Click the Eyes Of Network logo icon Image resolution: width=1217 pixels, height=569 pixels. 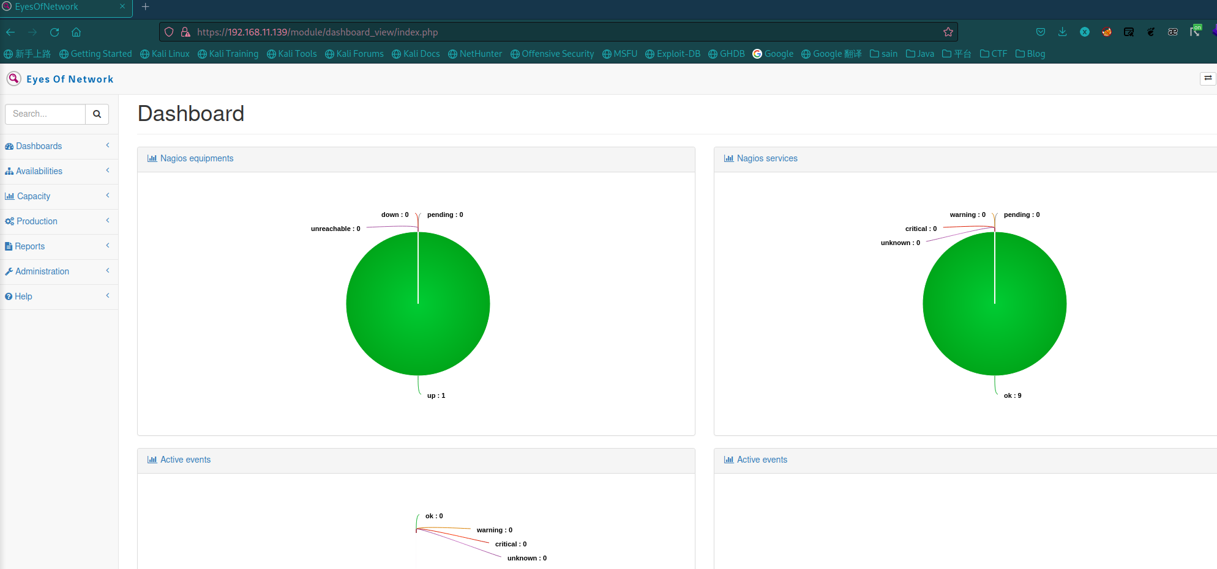(x=13, y=78)
